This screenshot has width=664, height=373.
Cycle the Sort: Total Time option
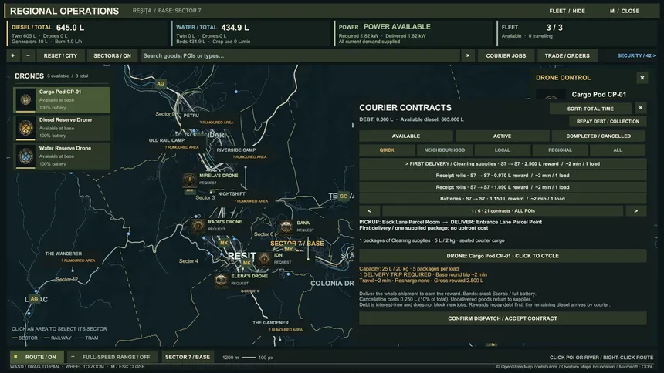(591, 109)
